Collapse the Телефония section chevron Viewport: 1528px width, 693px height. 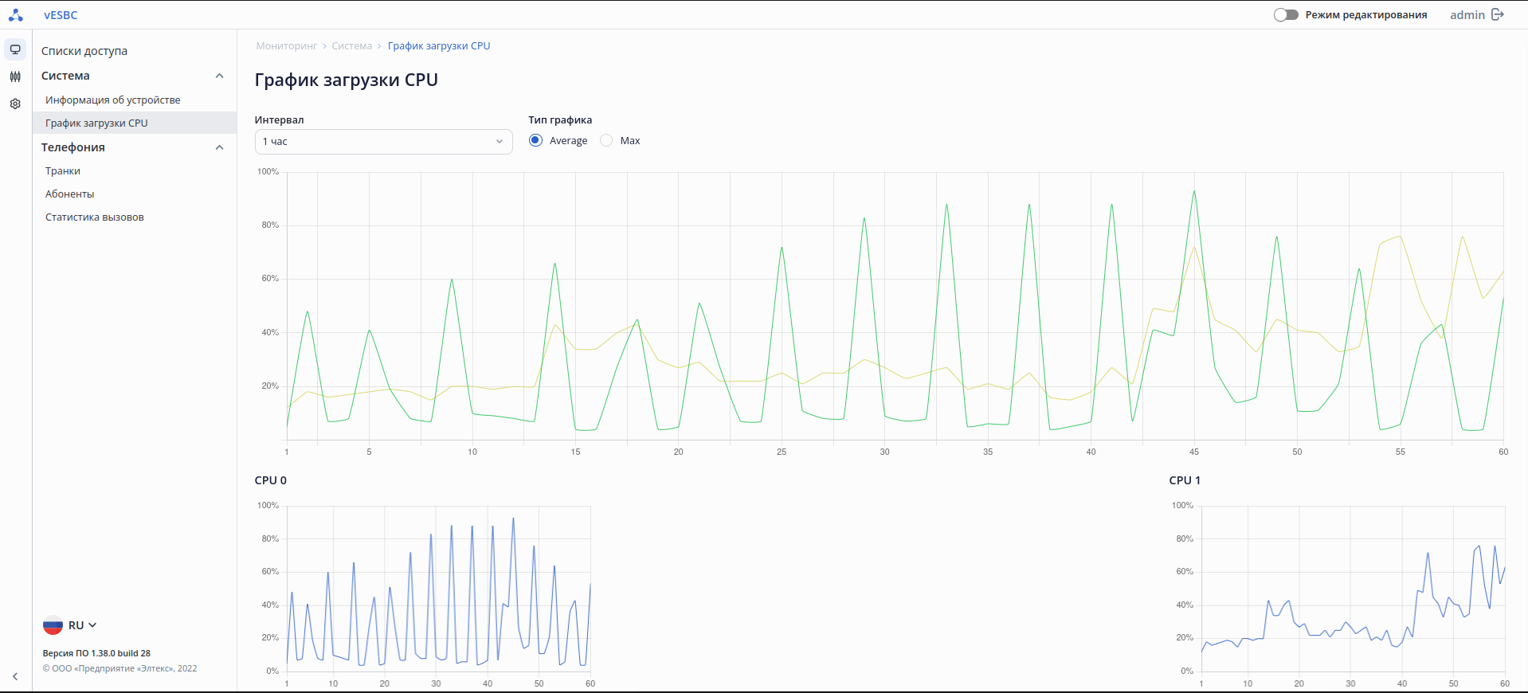click(220, 147)
